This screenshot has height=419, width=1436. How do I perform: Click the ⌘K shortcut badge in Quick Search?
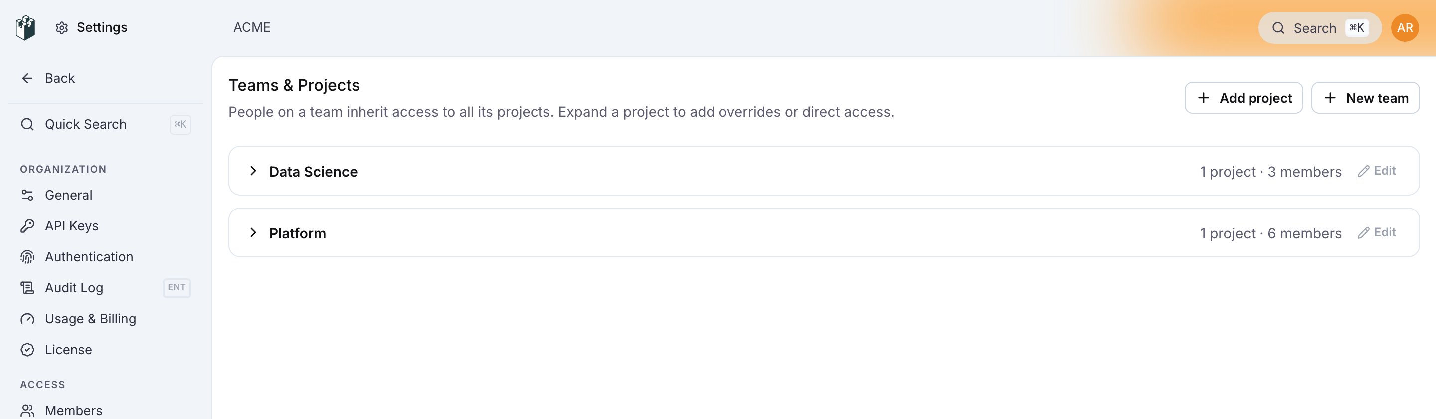click(x=180, y=124)
